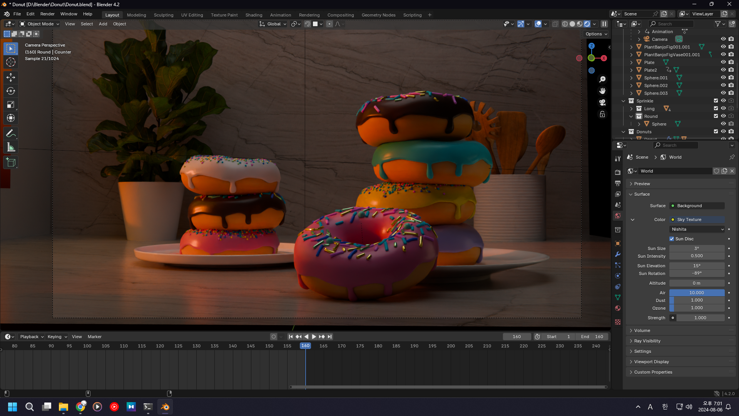The height and width of the screenshot is (416, 739).
Task: Click the Background surface shader button
Action: coord(697,206)
